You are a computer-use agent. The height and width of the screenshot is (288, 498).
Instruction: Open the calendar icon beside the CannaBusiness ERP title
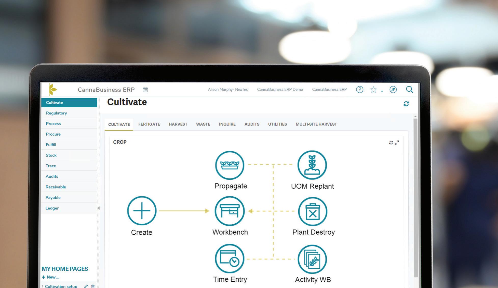click(x=145, y=90)
